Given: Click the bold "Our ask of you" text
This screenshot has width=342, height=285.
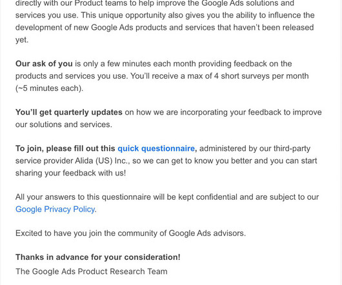Looking at the screenshot, I should coord(44,64).
